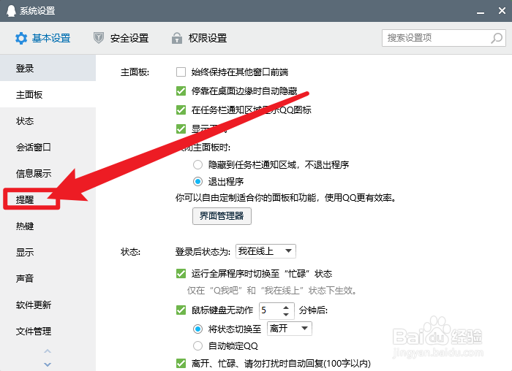Open 显示 settings in the sidebar
Image resolution: width=512 pixels, height=371 pixels.
point(48,253)
